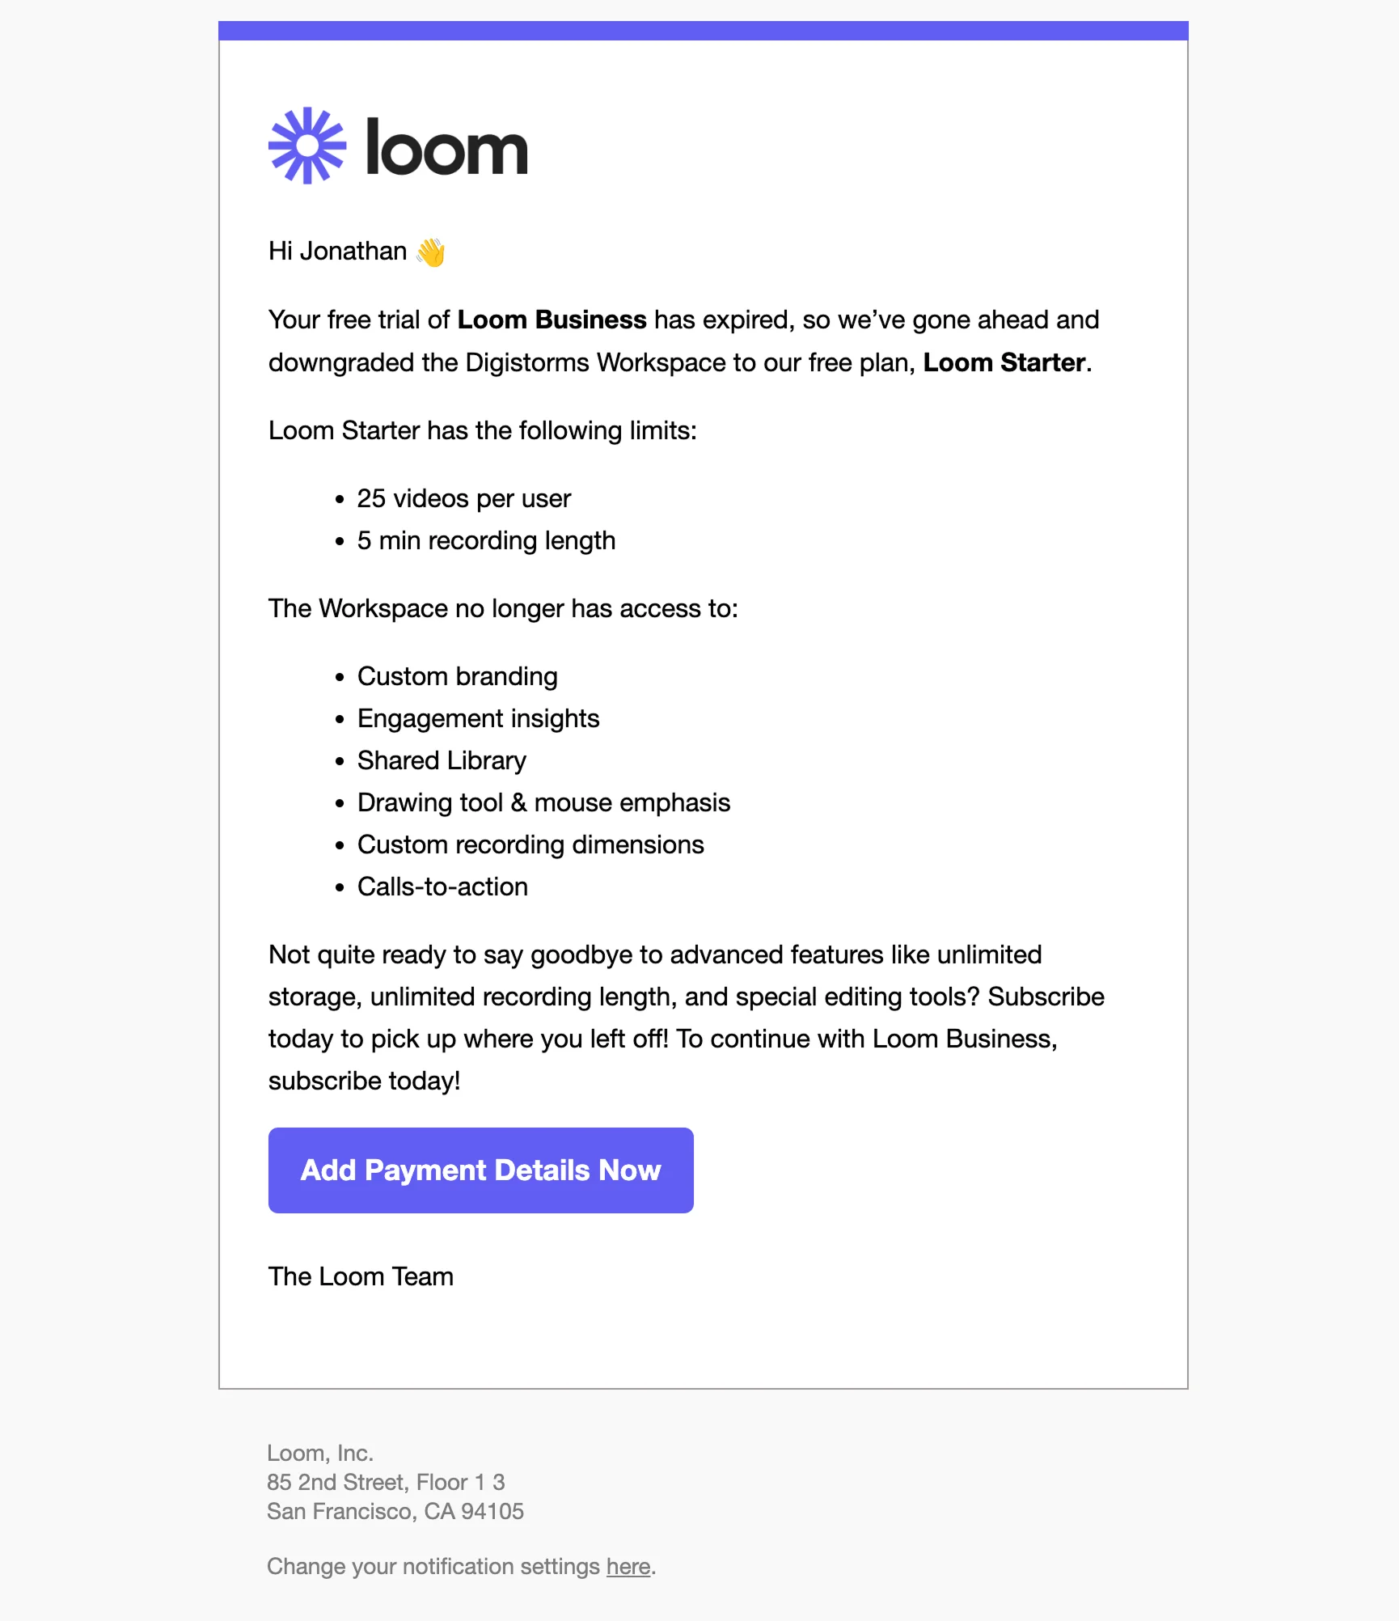Screen dimensions: 1399x1621
Task: Select the bold Loom Business text
Action: pyautogui.click(x=551, y=319)
